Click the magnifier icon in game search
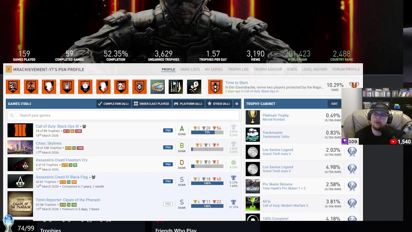Image resolution: width=412 pixels, height=232 pixels. point(12,115)
